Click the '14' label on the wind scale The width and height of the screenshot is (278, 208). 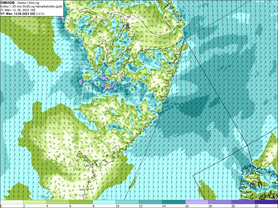(x=164, y=206)
